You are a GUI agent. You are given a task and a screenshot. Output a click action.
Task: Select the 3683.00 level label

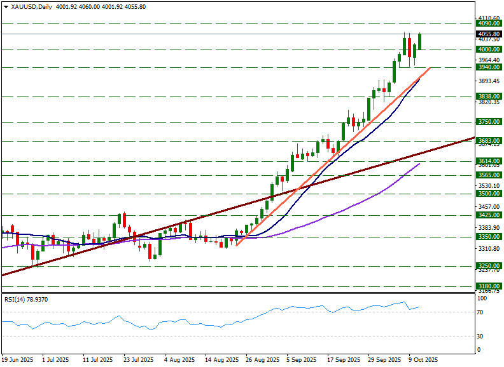488,141
